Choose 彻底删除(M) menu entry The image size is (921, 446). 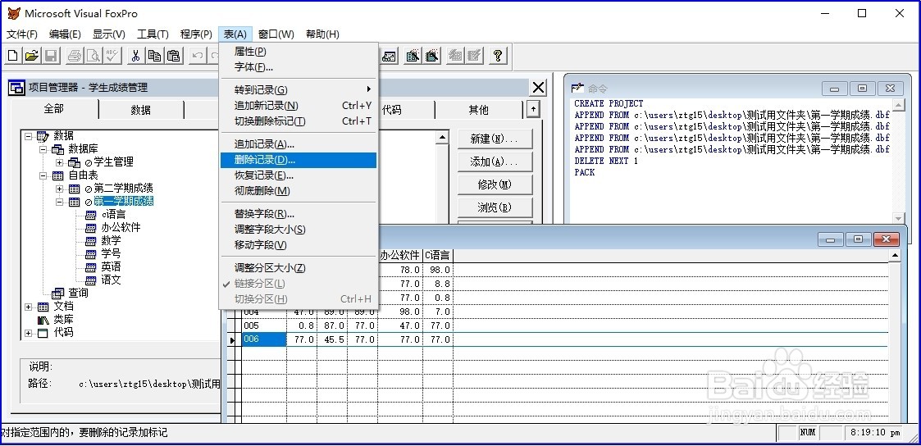click(x=299, y=191)
